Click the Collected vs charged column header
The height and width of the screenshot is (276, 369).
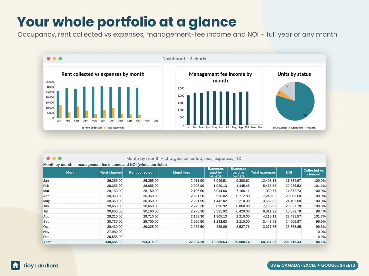pyautogui.click(x=314, y=172)
